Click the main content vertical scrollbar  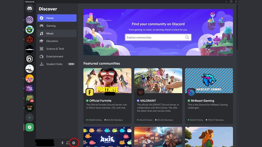coord(237,27)
